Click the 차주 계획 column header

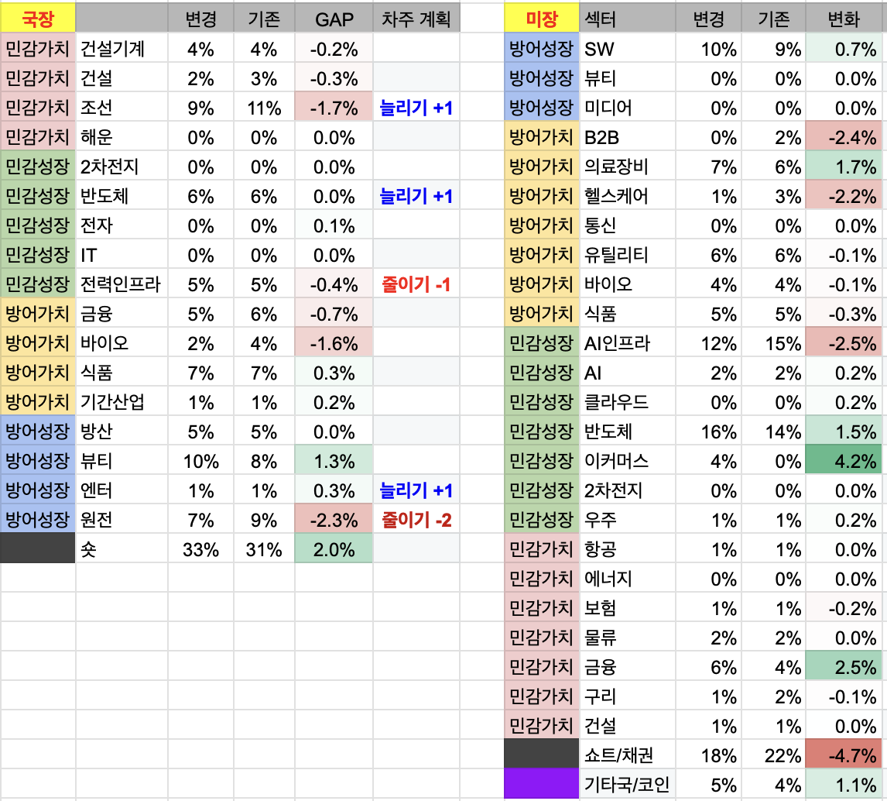[x=416, y=18]
